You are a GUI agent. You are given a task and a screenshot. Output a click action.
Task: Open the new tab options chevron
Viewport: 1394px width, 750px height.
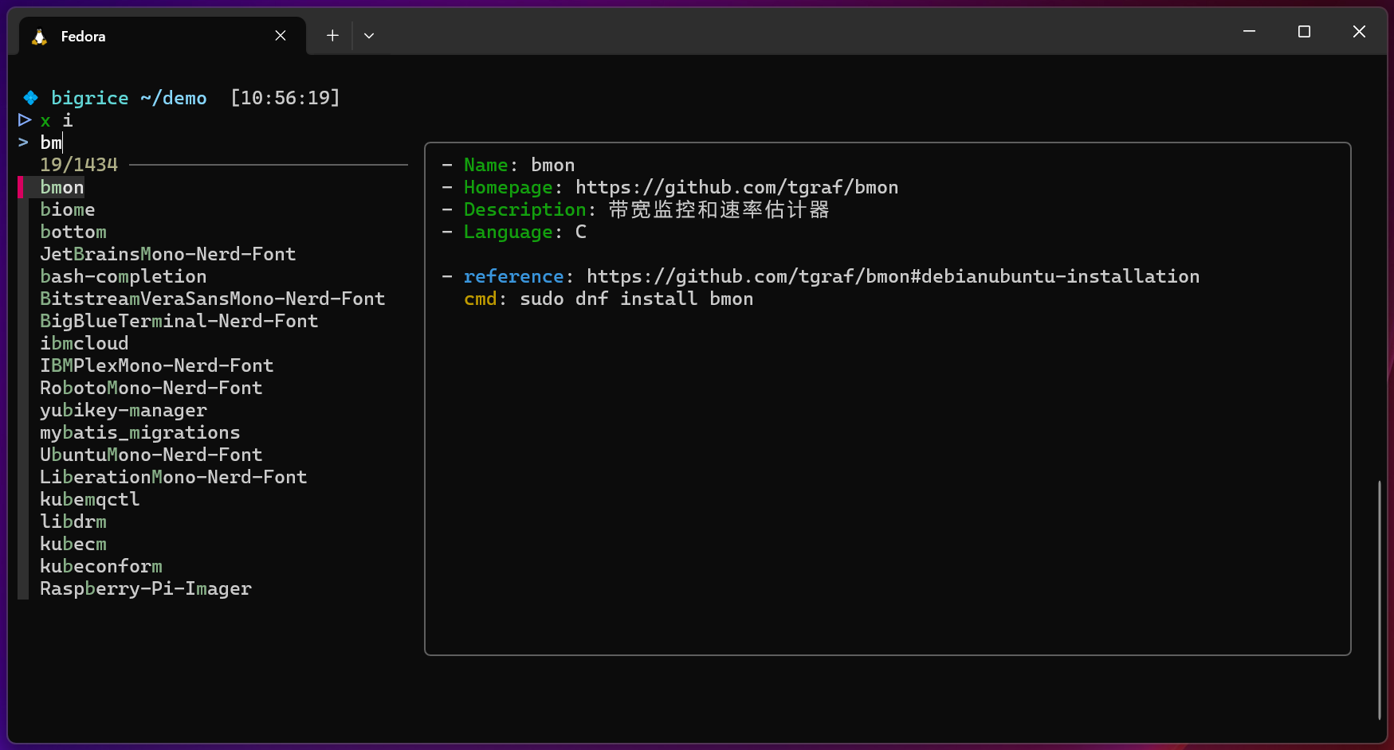tap(368, 35)
